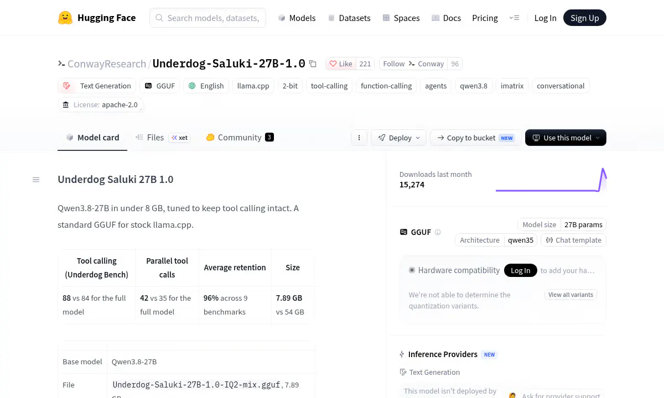Open Models in the top navigation
The image size is (664, 398).
(x=297, y=18)
